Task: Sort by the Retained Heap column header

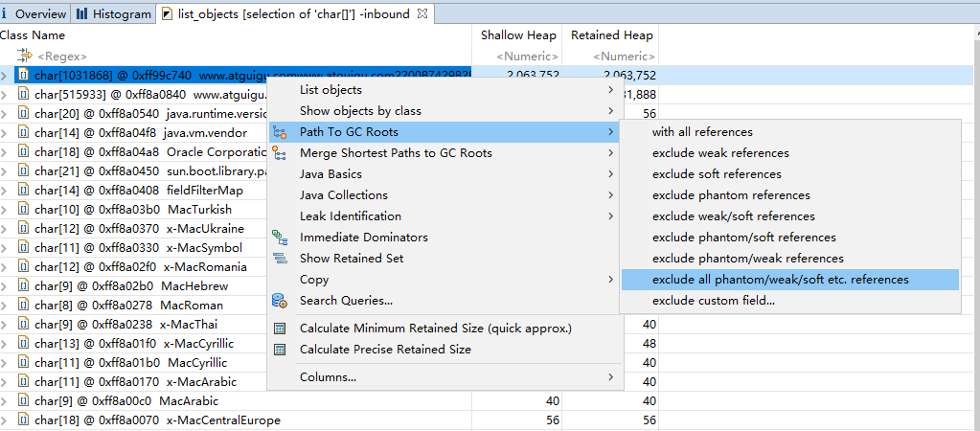Action: tap(611, 35)
